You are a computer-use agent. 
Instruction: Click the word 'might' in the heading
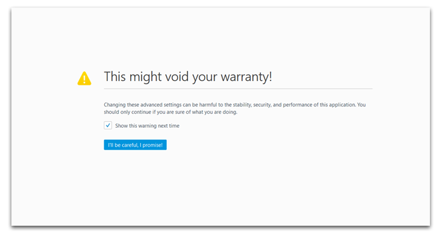(145, 77)
